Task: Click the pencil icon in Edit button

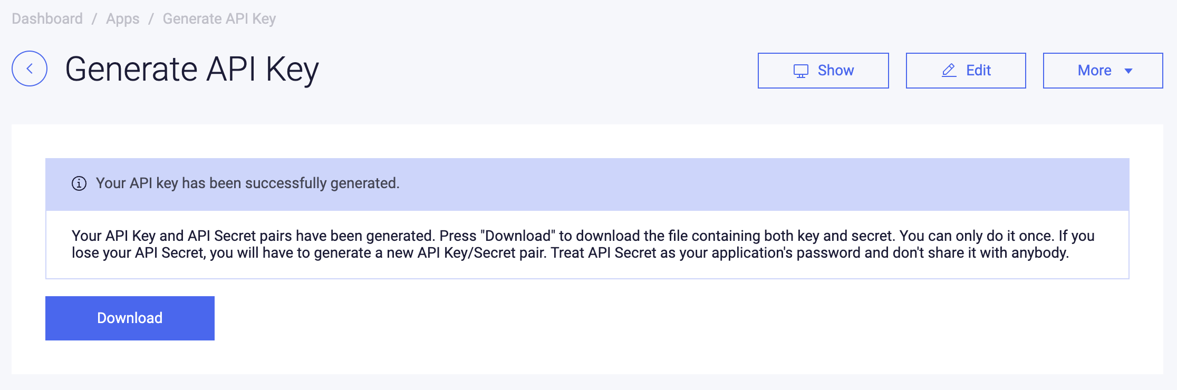Action: pos(949,71)
